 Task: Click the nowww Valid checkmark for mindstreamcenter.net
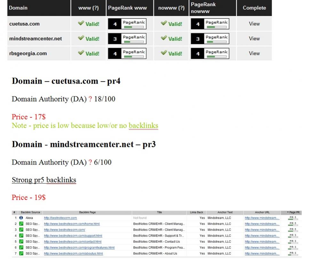pyautogui.click(x=164, y=38)
